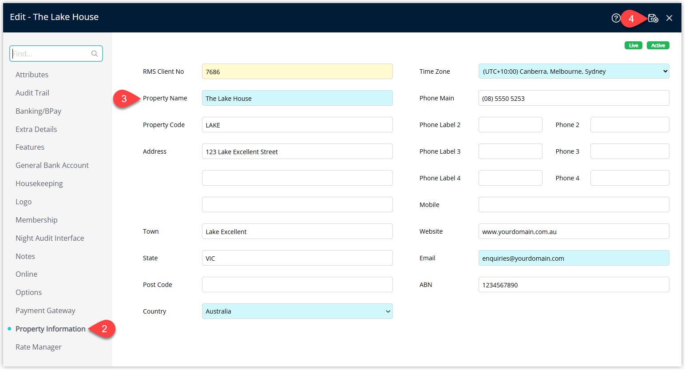Edit the Email field
This screenshot has width=685, height=370.
click(x=574, y=258)
